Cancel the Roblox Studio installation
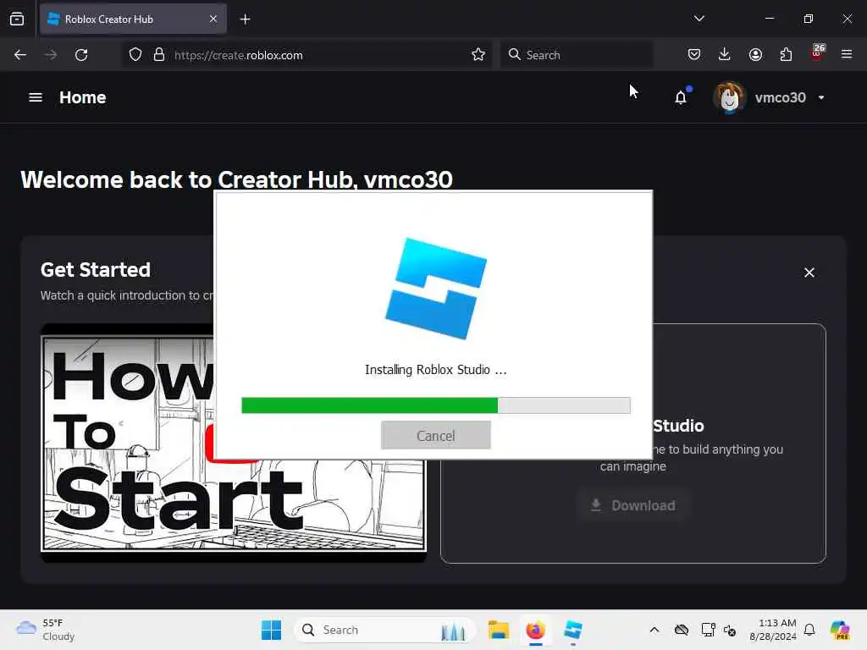The width and height of the screenshot is (867, 650). pyautogui.click(x=436, y=436)
